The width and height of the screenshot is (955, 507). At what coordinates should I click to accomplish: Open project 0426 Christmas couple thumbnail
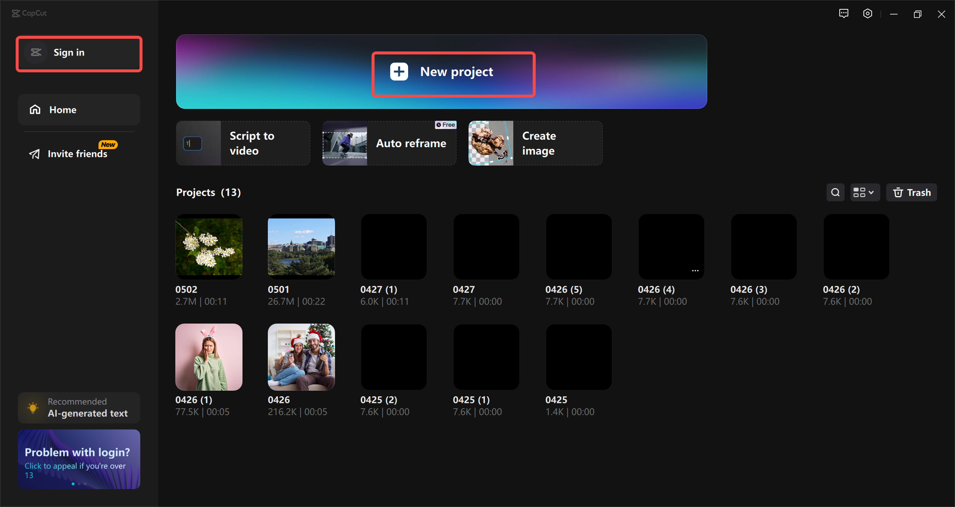coord(301,357)
